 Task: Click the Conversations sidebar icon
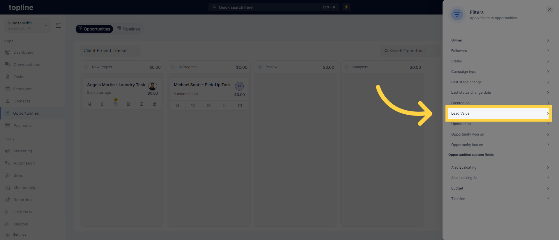[x=8, y=64]
